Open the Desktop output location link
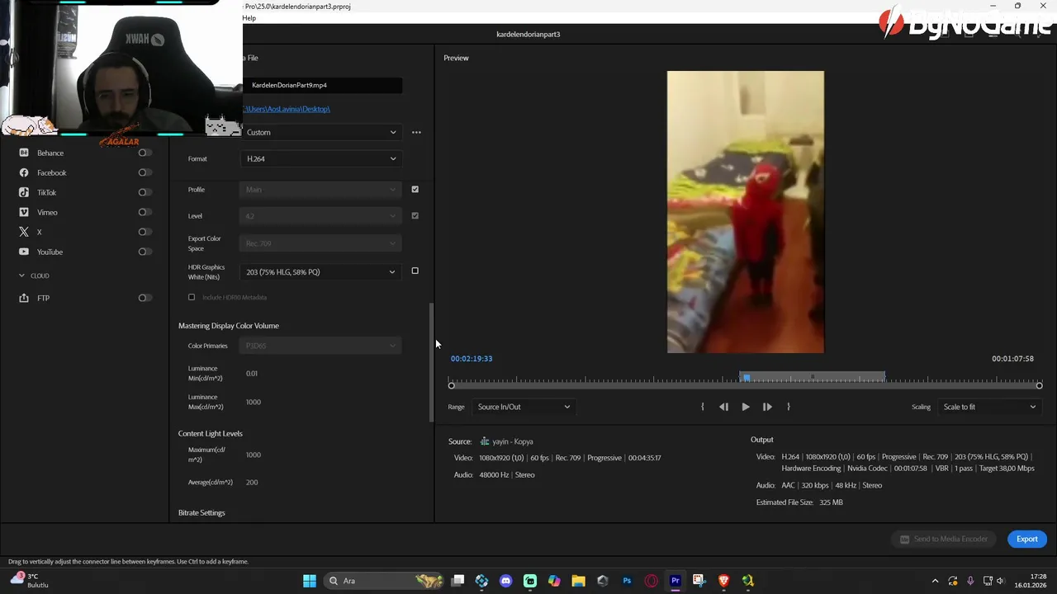Viewport: 1057px width, 594px height. pyautogui.click(x=287, y=109)
